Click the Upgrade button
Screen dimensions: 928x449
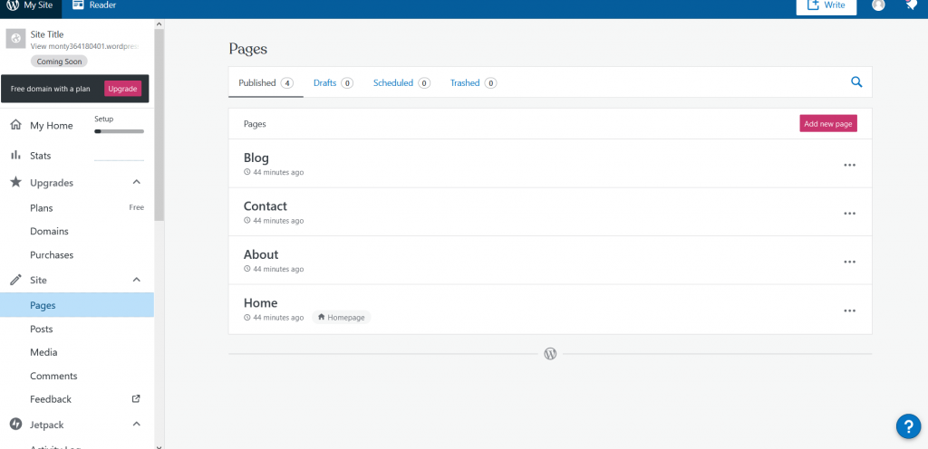pyautogui.click(x=122, y=89)
